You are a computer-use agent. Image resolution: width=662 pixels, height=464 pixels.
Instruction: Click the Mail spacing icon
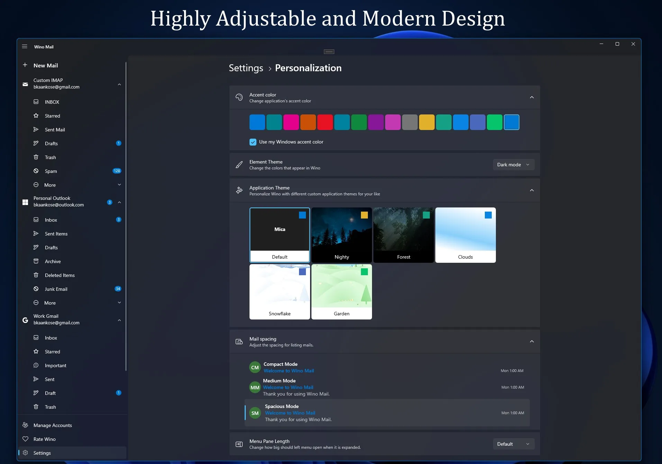pyautogui.click(x=239, y=342)
